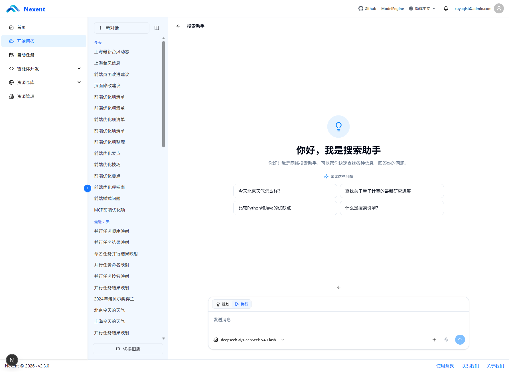The image size is (509, 372).
Task: Click the scroll-down arrow of conversation list
Action: [164, 339]
